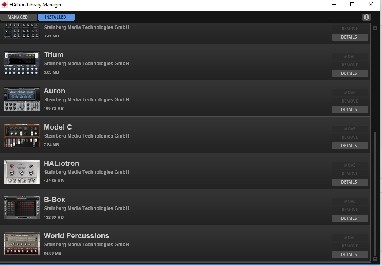Click the HALion app icon in title bar
The image size is (382, 266).
tap(4, 5)
